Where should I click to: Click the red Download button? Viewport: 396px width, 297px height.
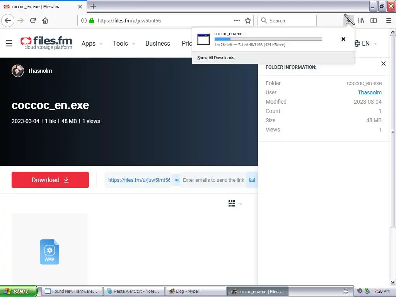[50, 180]
